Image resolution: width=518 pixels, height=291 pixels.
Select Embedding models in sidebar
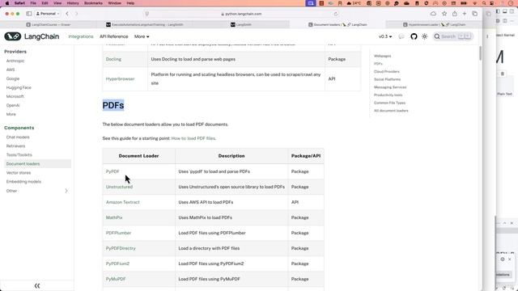coord(23,181)
